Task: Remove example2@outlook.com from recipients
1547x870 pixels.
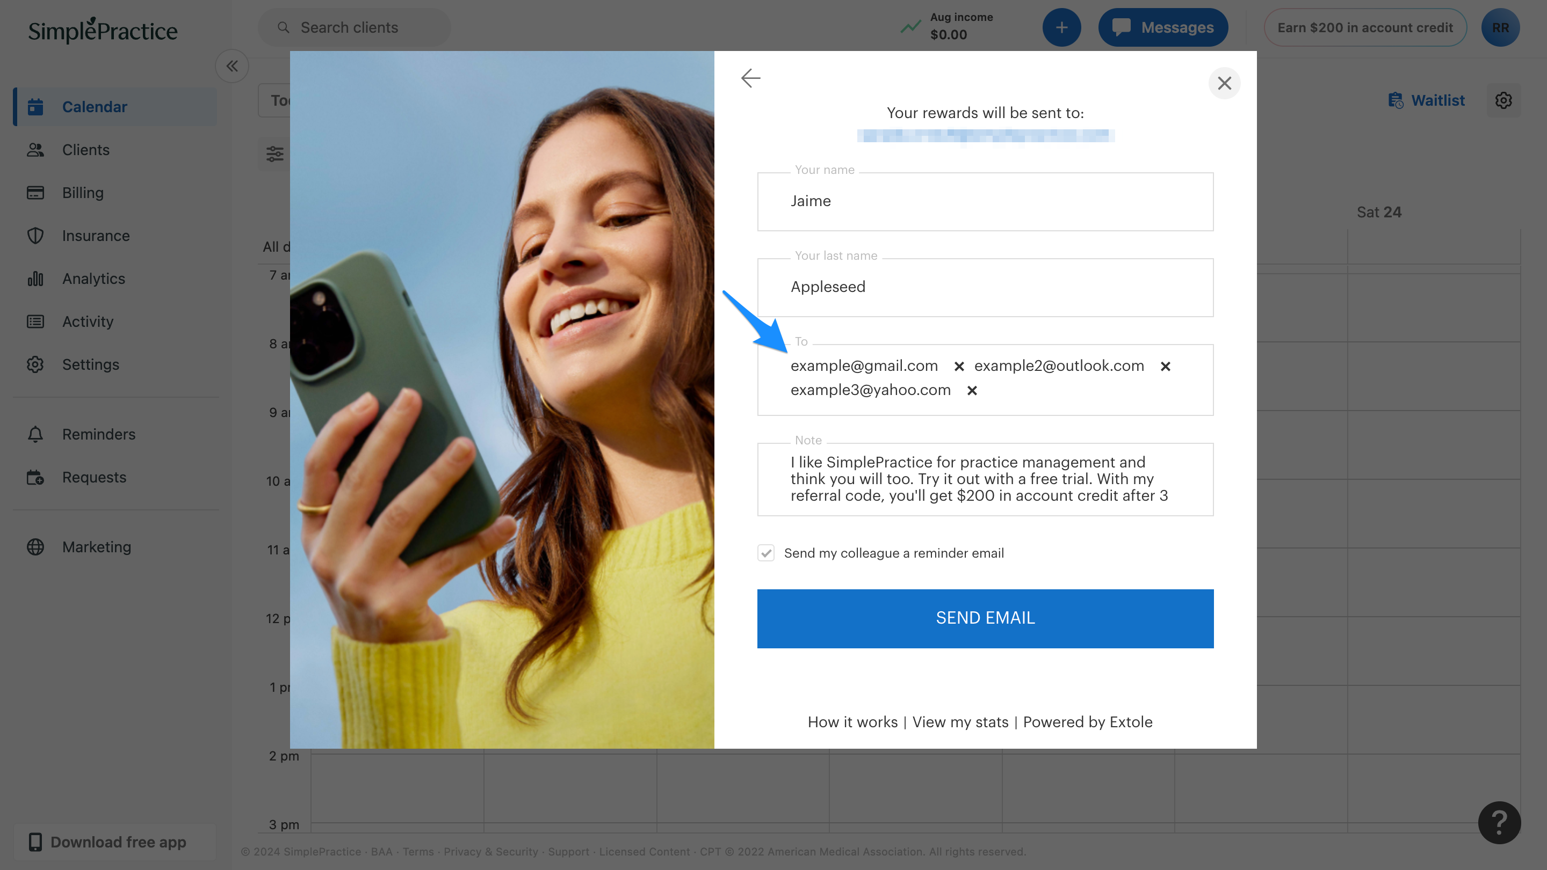Action: click(1165, 367)
